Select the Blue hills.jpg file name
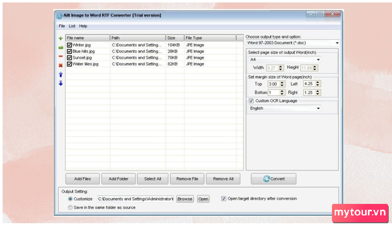392x227 pixels. [83, 52]
